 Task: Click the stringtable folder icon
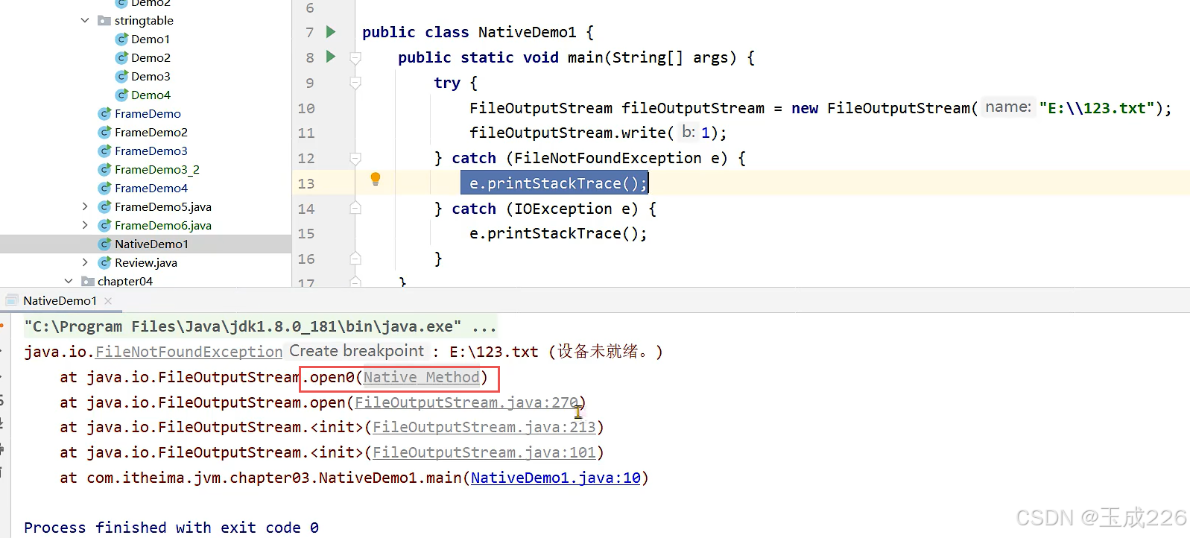[104, 20]
